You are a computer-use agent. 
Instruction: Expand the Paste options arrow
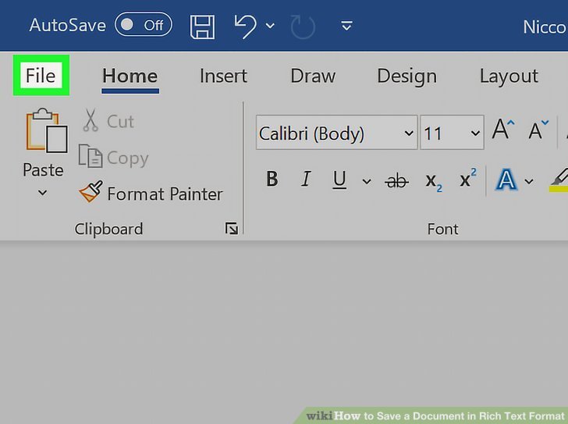point(42,192)
